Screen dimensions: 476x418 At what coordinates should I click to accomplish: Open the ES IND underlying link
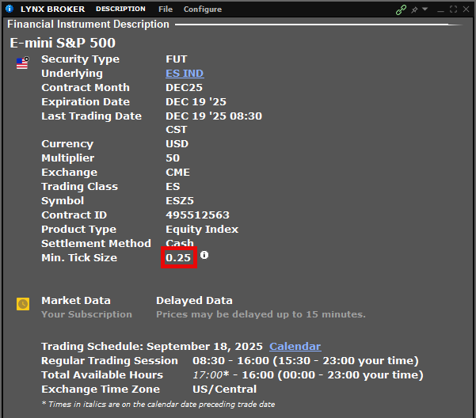point(185,74)
